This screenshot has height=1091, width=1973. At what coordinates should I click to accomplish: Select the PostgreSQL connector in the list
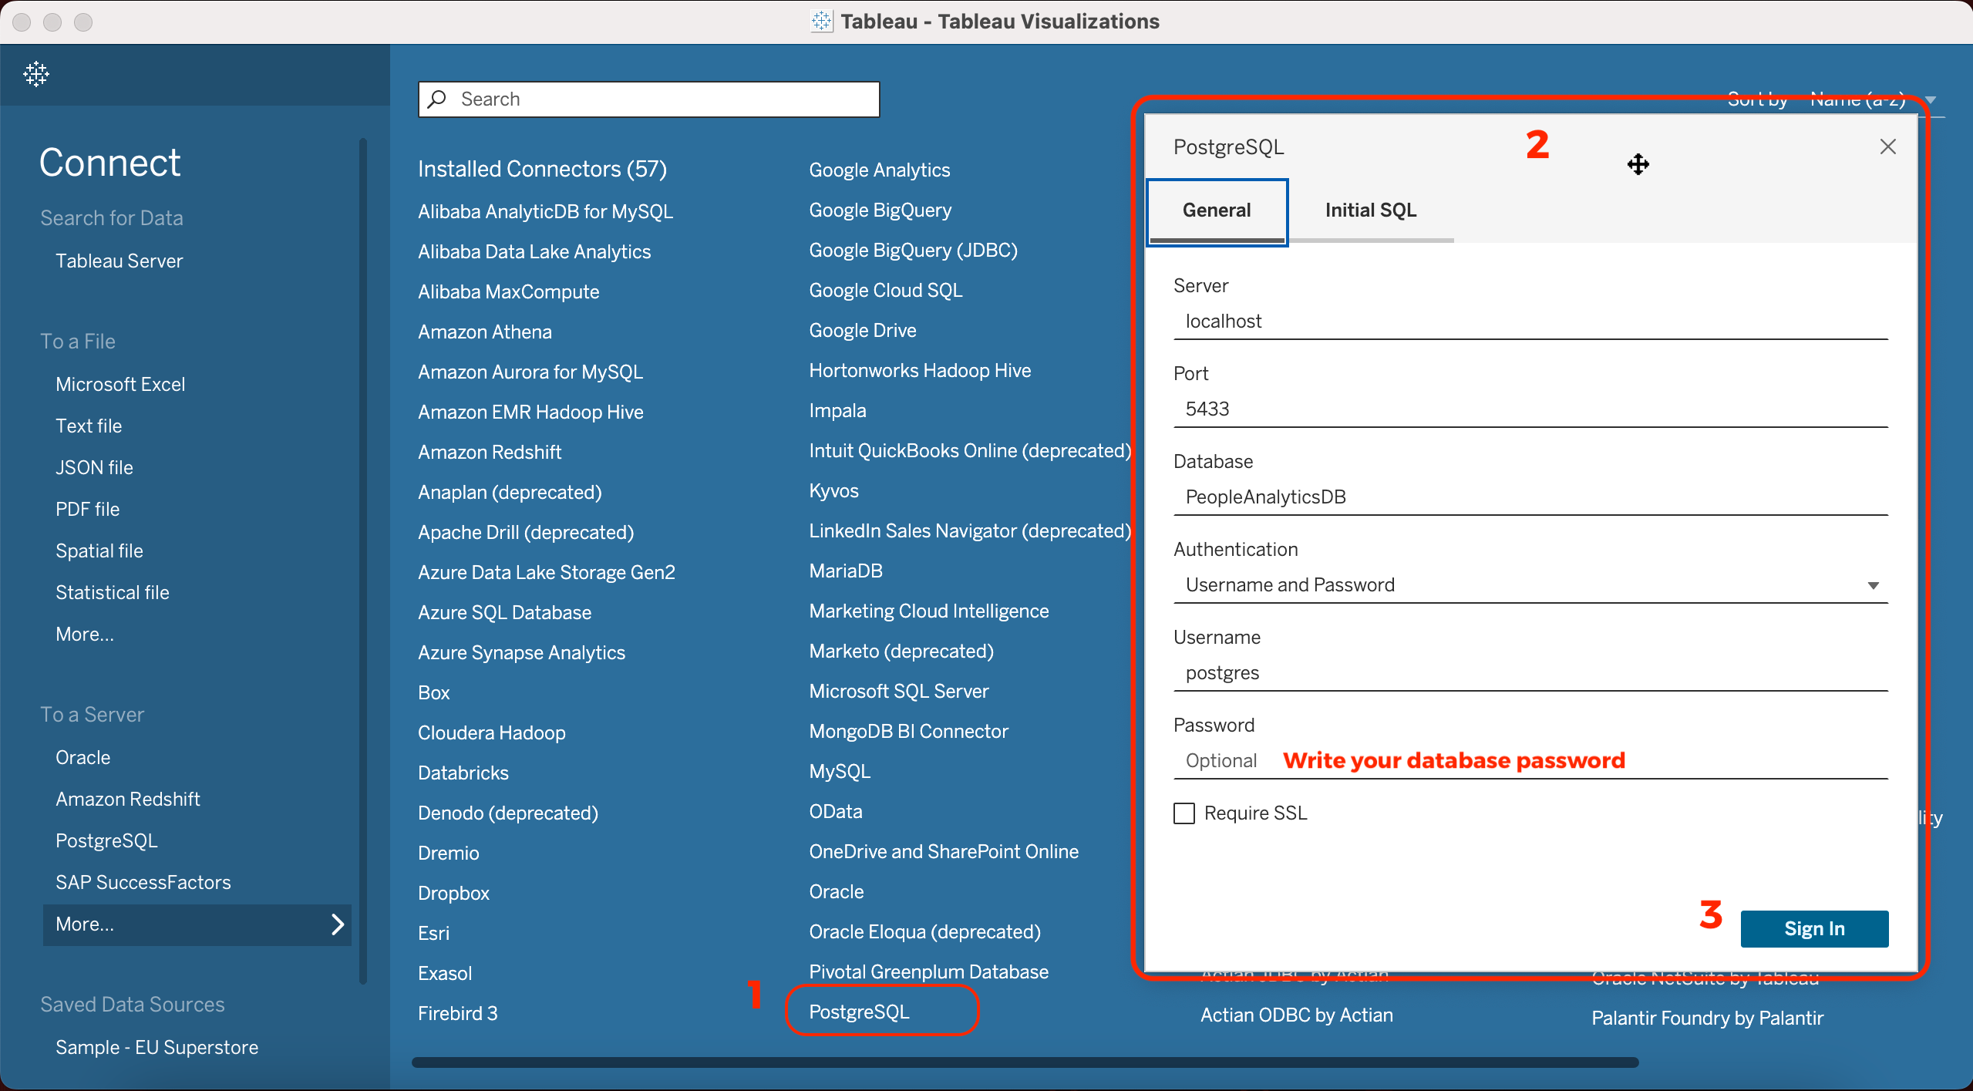859,1012
